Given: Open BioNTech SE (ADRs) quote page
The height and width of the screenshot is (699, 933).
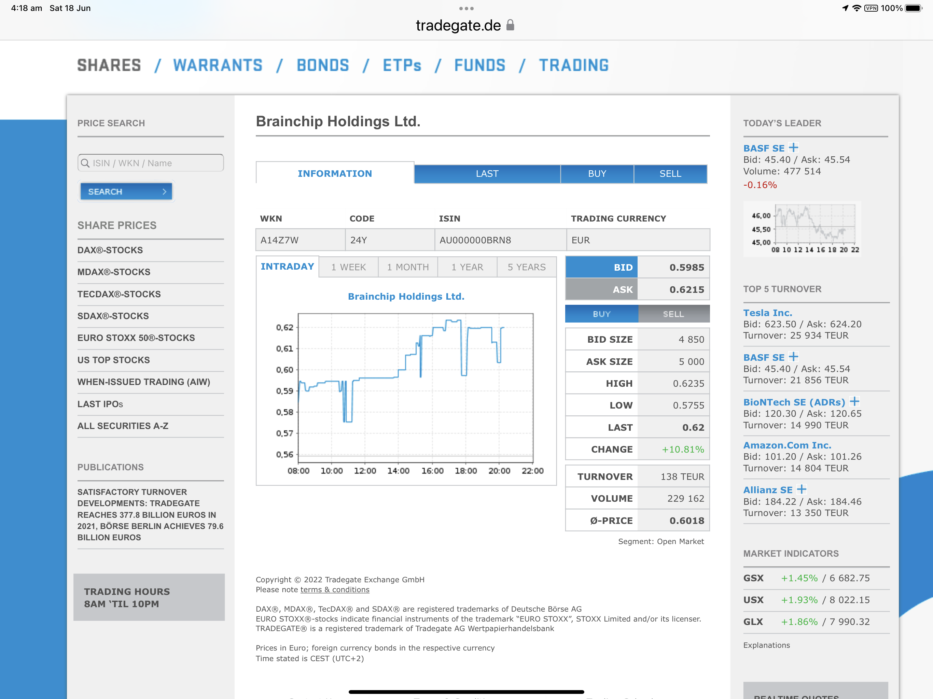Looking at the screenshot, I should (x=794, y=402).
